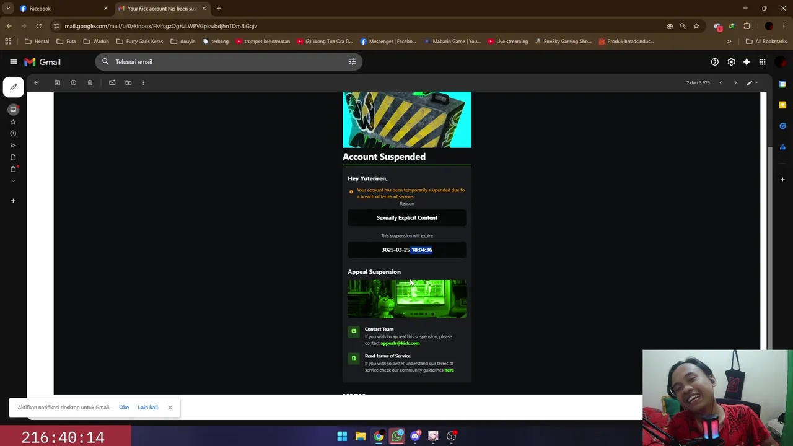Viewport: 793px width, 446px height.
Task: Open Drafts page icon in sidebar
Action: pos(13,157)
